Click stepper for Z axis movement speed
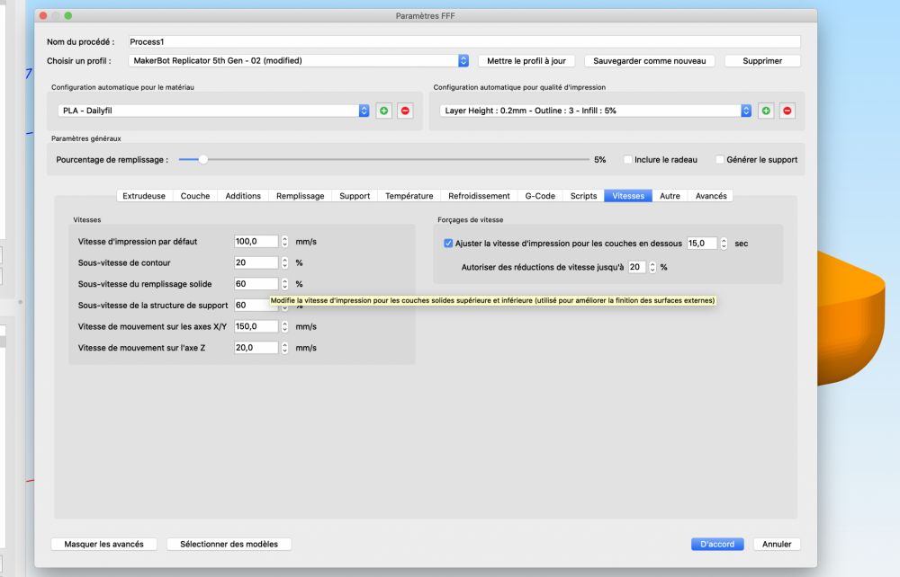Screen dimensions: 900x577 [284, 348]
